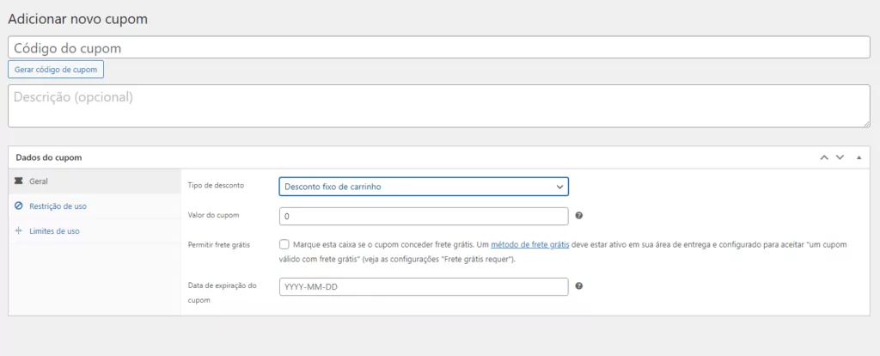Click the help icon beside 'Valor do cupom'

(x=579, y=216)
